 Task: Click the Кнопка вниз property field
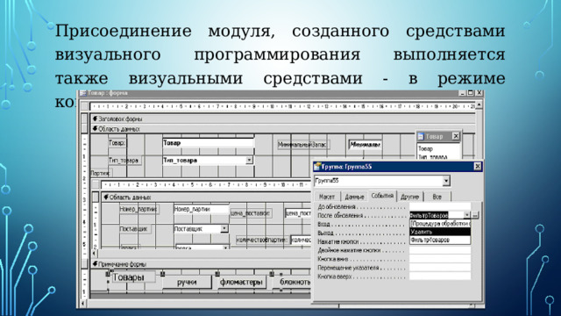point(439,259)
